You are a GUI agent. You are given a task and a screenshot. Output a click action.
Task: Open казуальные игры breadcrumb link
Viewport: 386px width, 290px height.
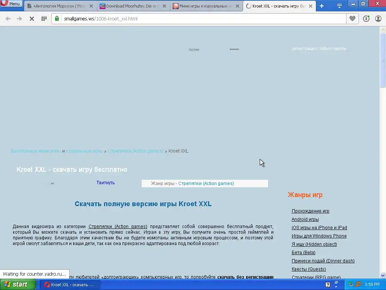(84, 151)
